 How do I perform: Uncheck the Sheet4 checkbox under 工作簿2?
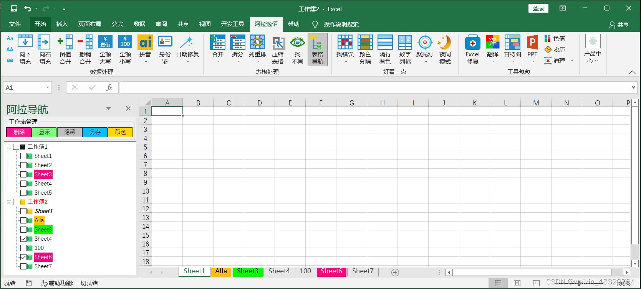tap(23, 239)
